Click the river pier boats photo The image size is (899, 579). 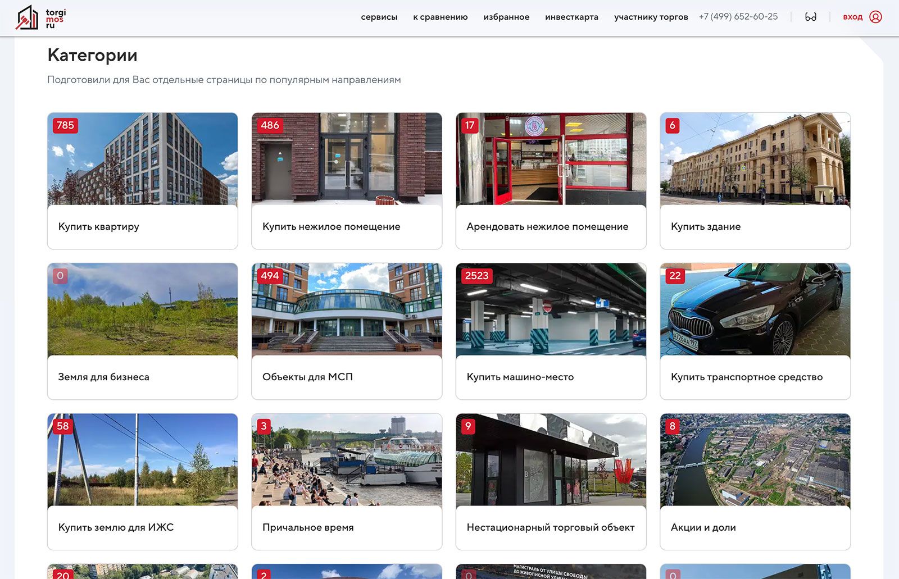[347, 460]
